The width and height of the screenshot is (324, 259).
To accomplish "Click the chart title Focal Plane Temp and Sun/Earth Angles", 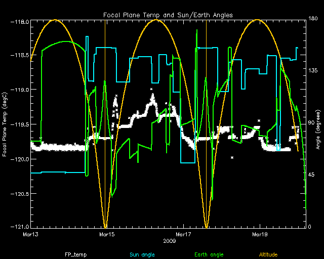I will (169, 15).
